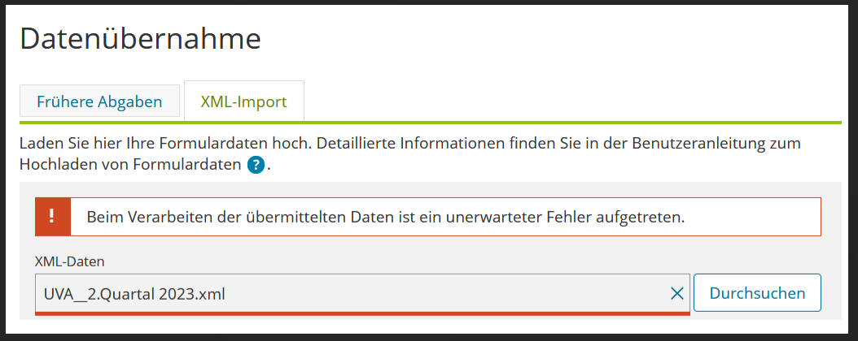Viewport: 858px width, 341px height.
Task: Click the word 'Fehler' in the error banner
Action: click(x=567, y=217)
